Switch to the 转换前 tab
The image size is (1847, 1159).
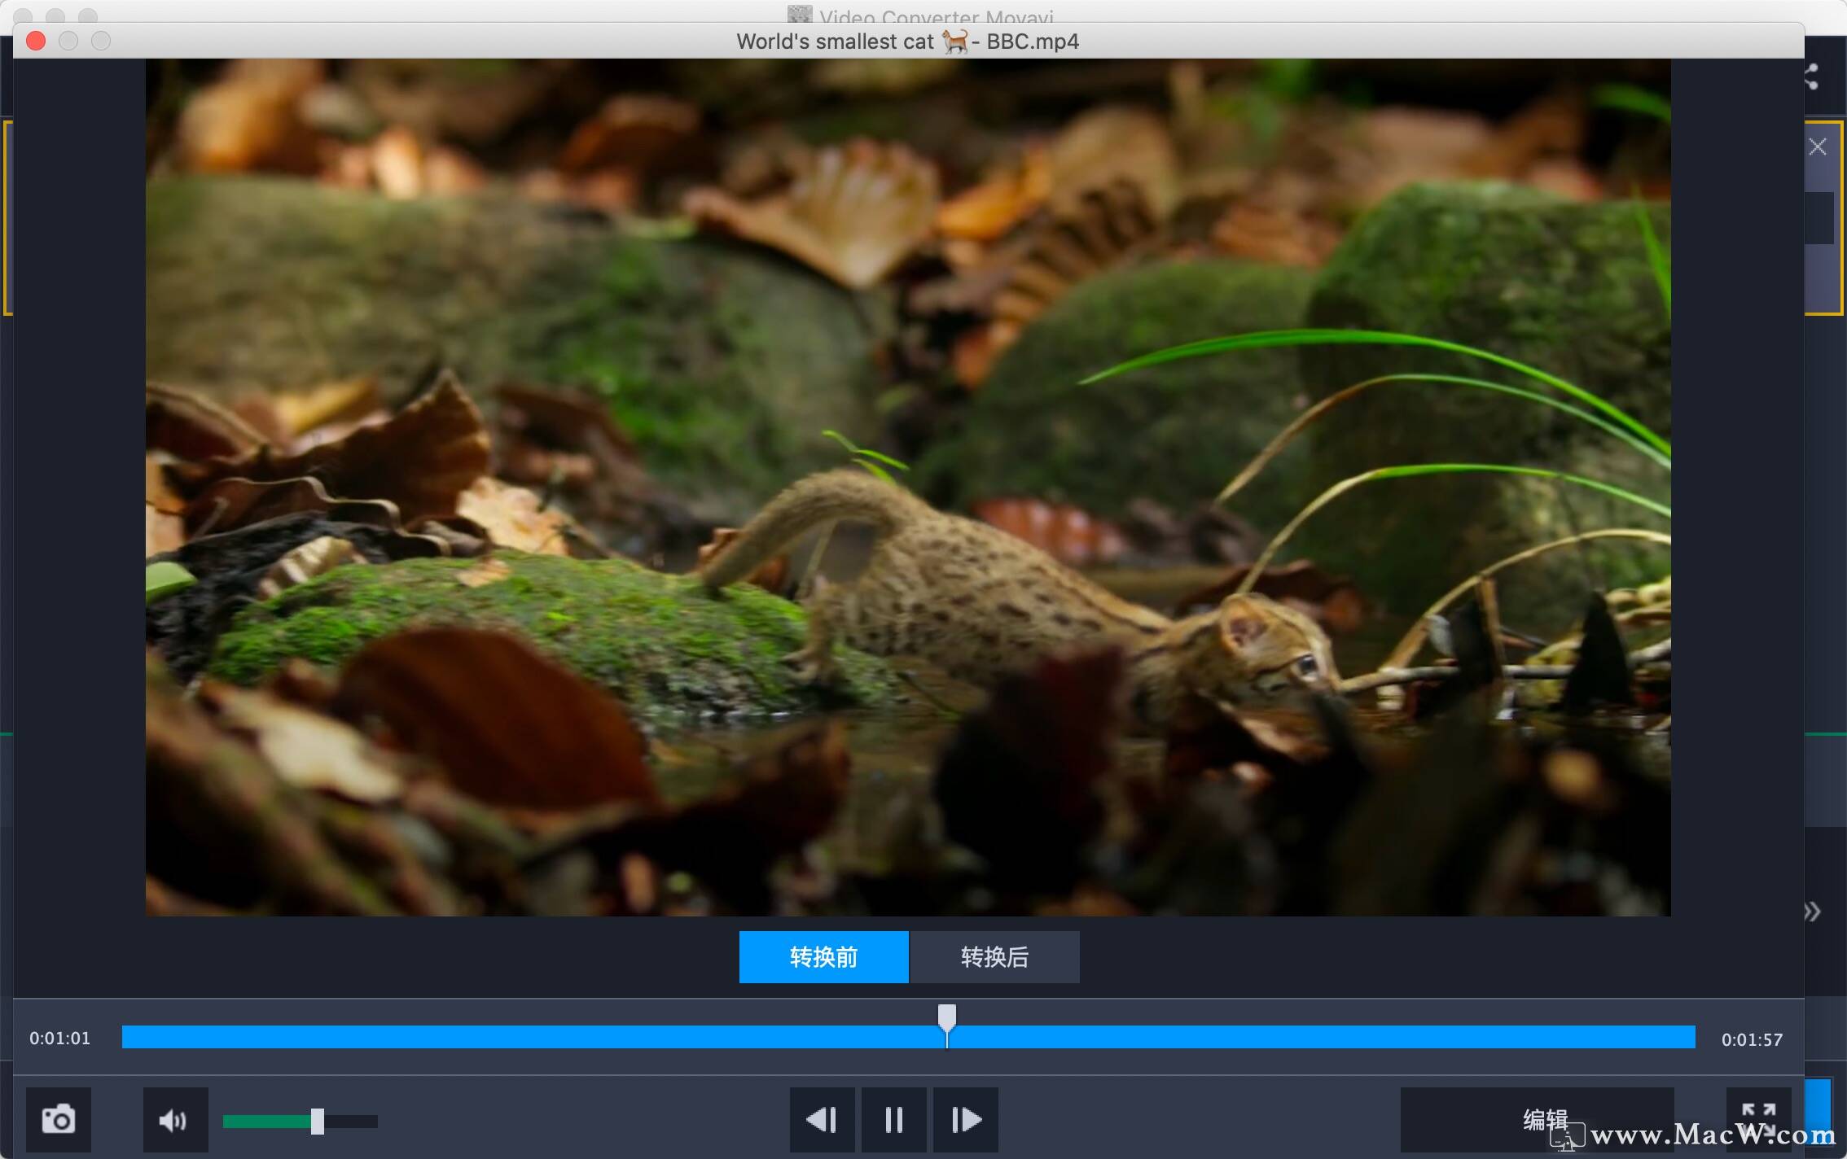[823, 957]
